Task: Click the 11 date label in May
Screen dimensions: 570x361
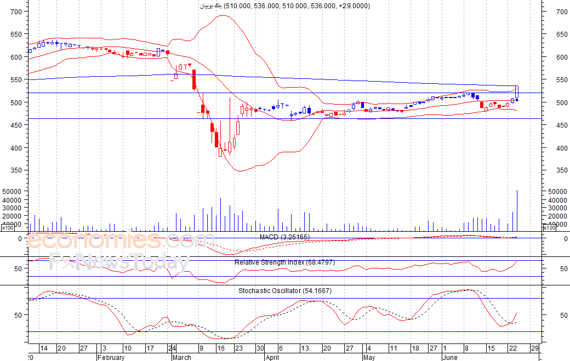Action: 394,348
